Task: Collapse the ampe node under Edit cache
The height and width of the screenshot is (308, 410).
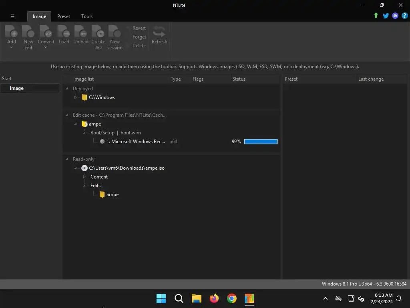Action: [76, 124]
